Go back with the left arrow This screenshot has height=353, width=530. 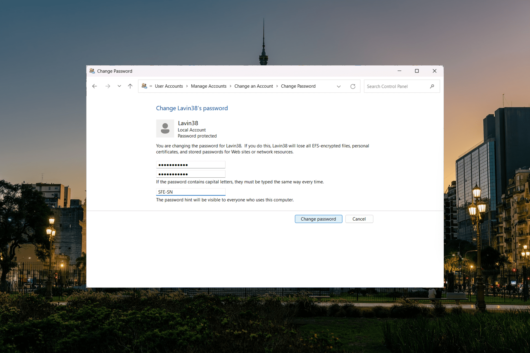click(95, 86)
